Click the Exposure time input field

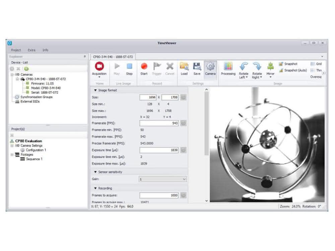click(x=159, y=150)
